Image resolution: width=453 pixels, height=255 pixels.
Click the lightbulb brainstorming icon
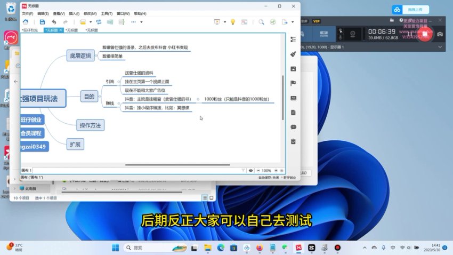coord(232,22)
